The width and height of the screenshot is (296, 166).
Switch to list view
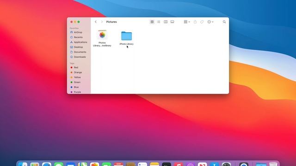click(159, 22)
